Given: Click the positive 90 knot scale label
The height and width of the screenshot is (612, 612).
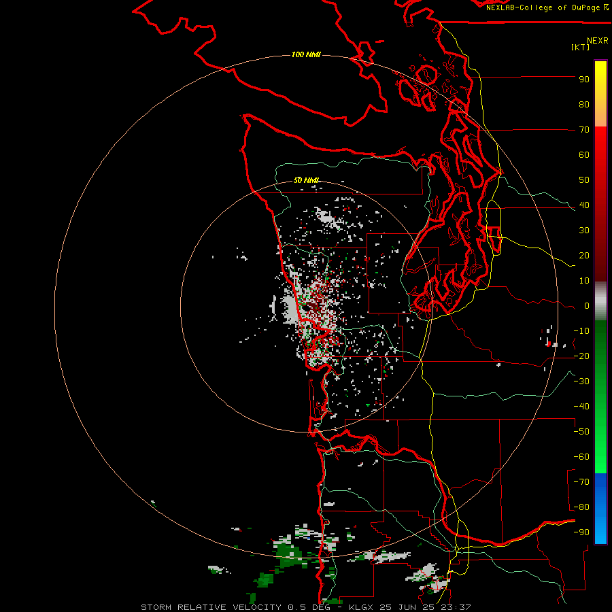Looking at the screenshot, I should coord(584,80).
